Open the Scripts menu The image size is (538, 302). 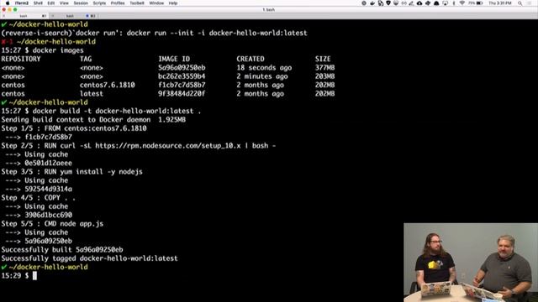tap(99, 3)
